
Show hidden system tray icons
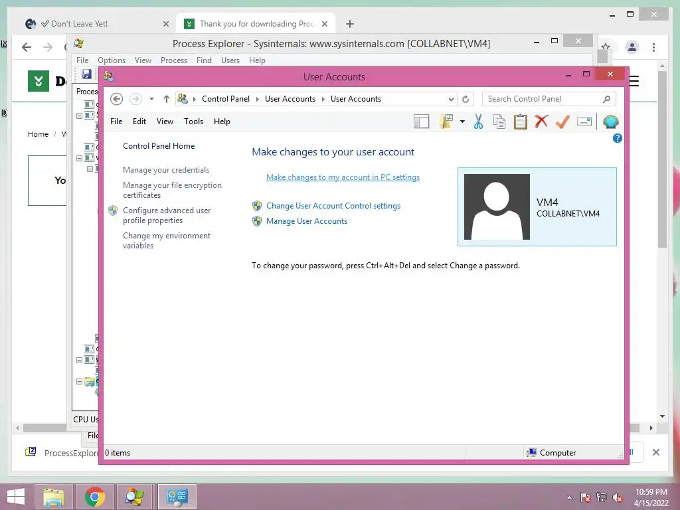pyautogui.click(x=569, y=497)
